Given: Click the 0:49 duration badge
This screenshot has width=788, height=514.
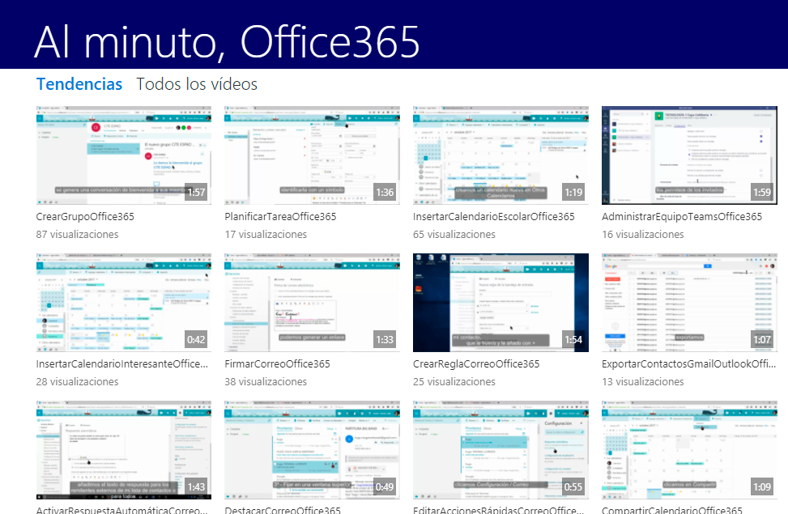Looking at the screenshot, I should pyautogui.click(x=385, y=486).
